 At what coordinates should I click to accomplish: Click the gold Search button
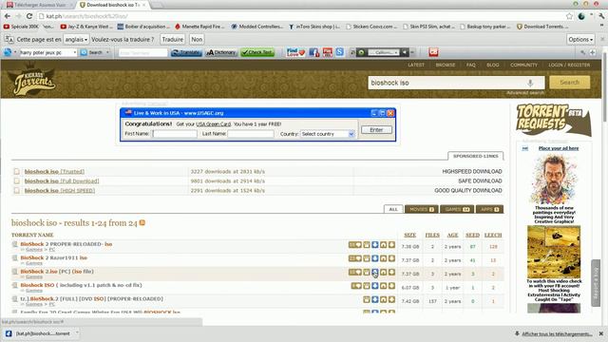coord(570,83)
